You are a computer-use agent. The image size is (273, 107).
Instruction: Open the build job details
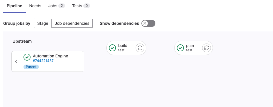pyautogui.click(x=123, y=48)
